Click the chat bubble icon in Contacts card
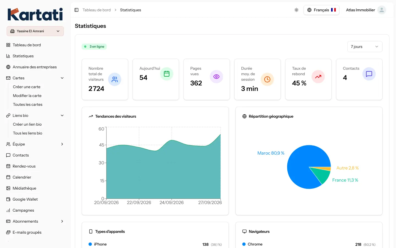The height and width of the screenshot is (248, 396). 369,74
